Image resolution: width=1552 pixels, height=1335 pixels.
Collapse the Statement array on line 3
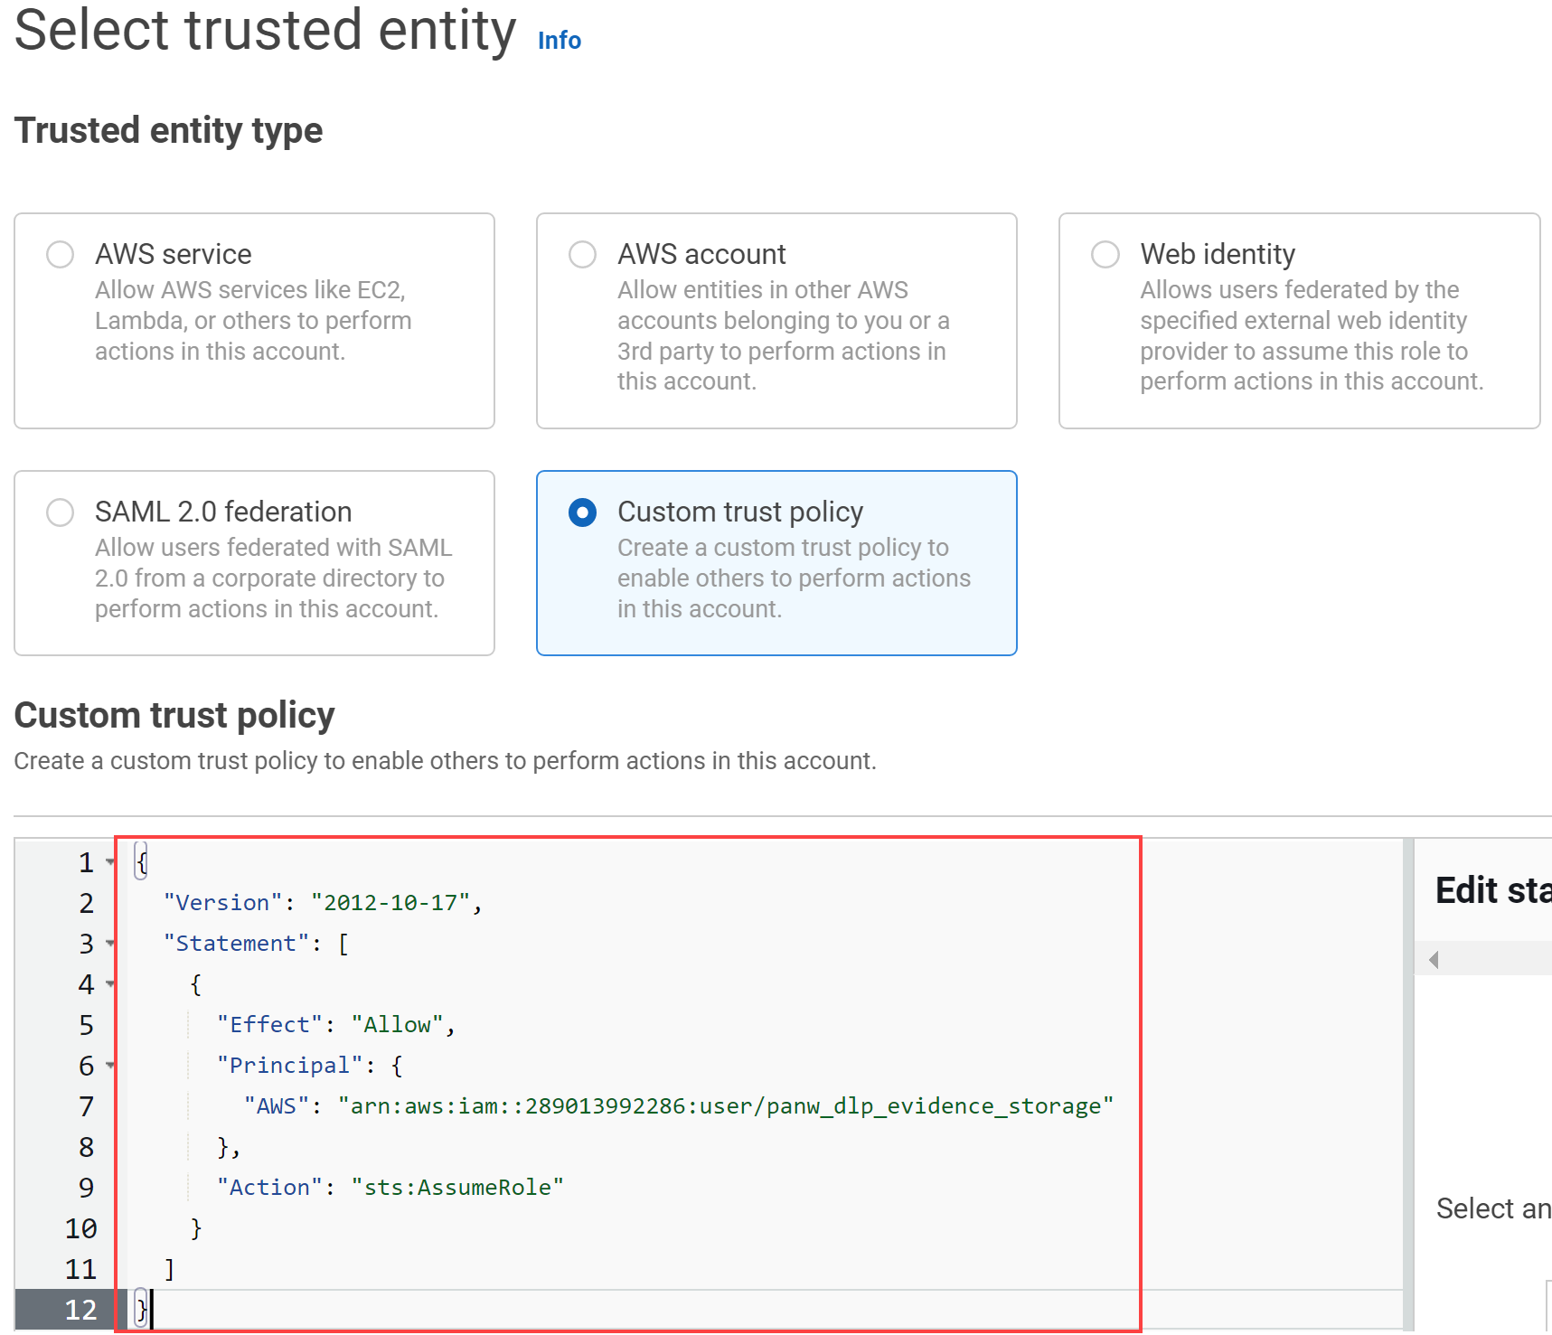108,944
